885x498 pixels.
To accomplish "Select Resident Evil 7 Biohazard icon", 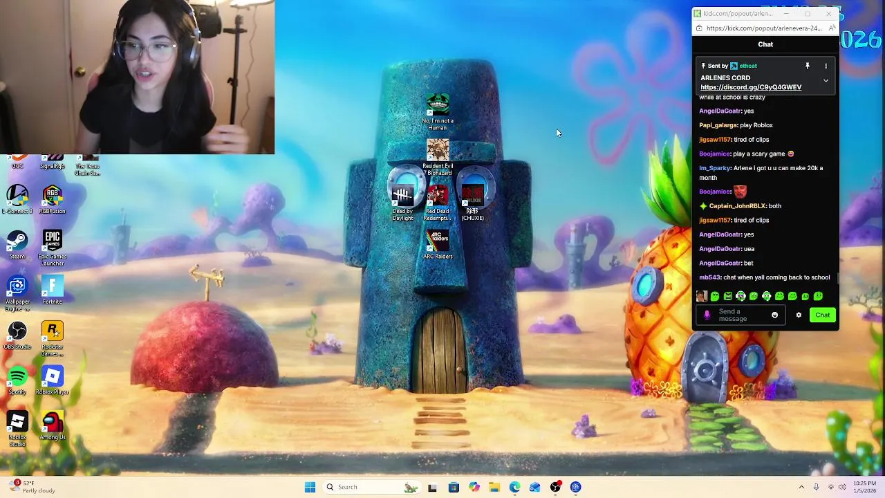I will (438, 158).
